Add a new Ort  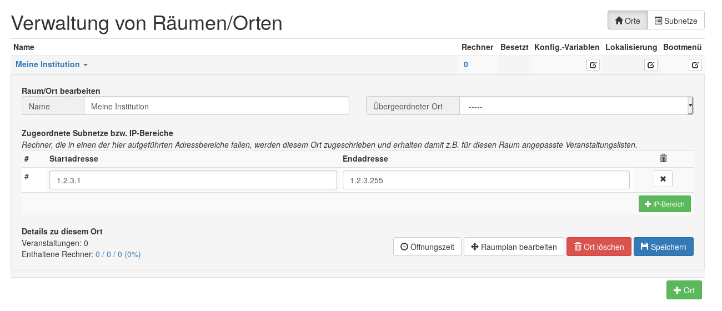pyautogui.click(x=684, y=290)
